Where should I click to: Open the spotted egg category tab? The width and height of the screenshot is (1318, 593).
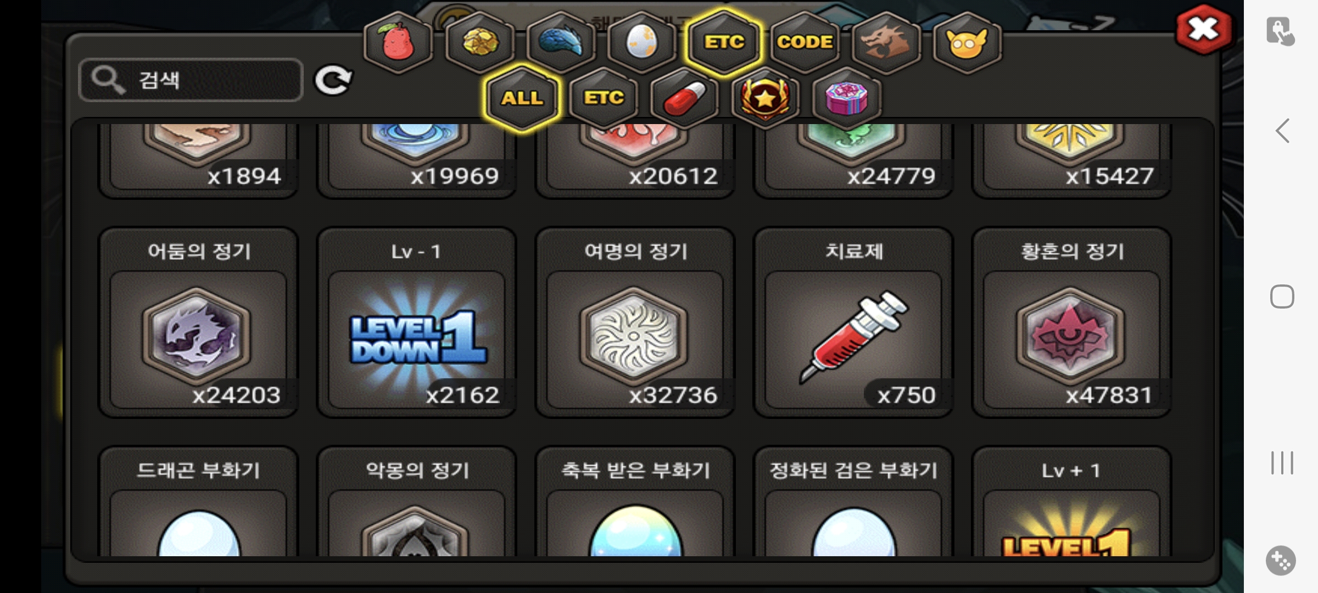[641, 42]
